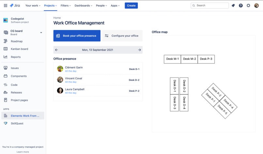Open the Projects dropdown menu

point(51,6)
